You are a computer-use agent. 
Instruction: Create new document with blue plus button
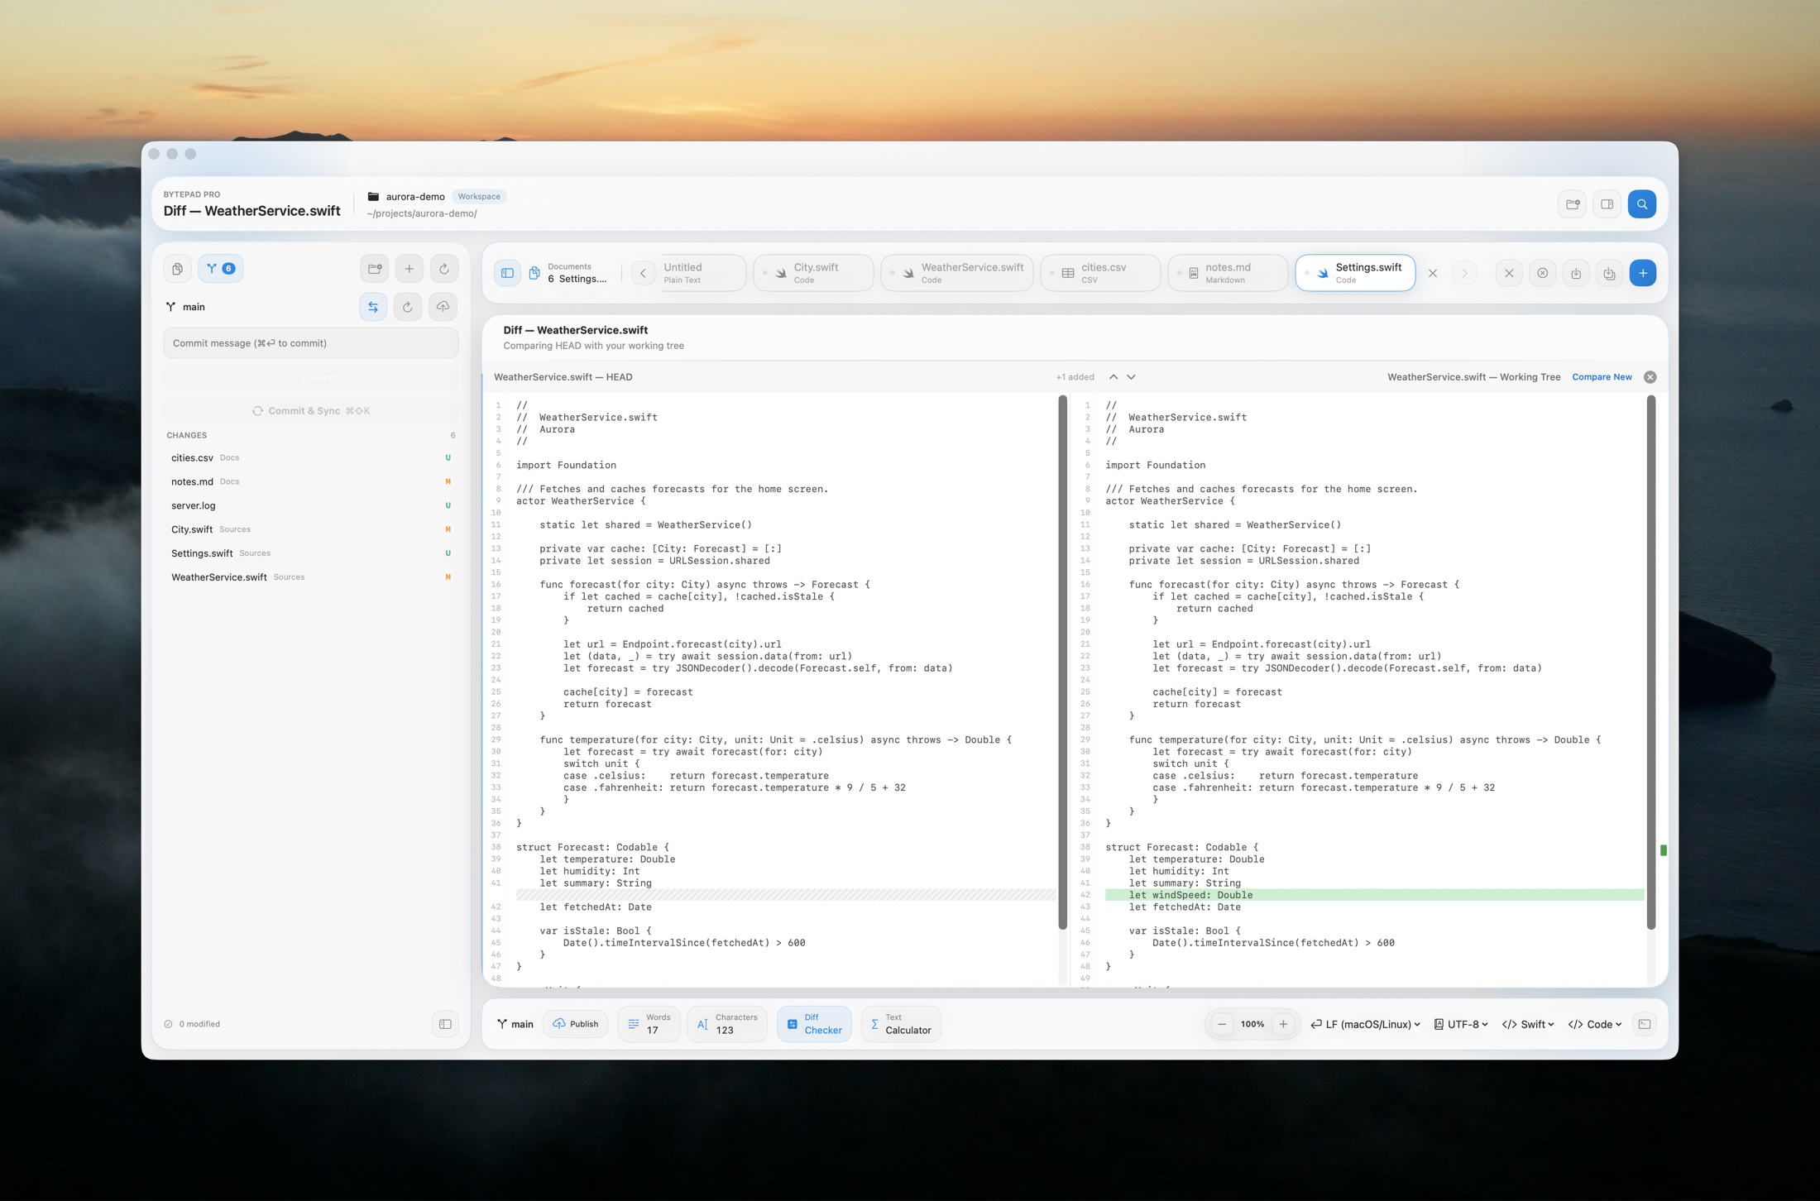tap(1643, 273)
